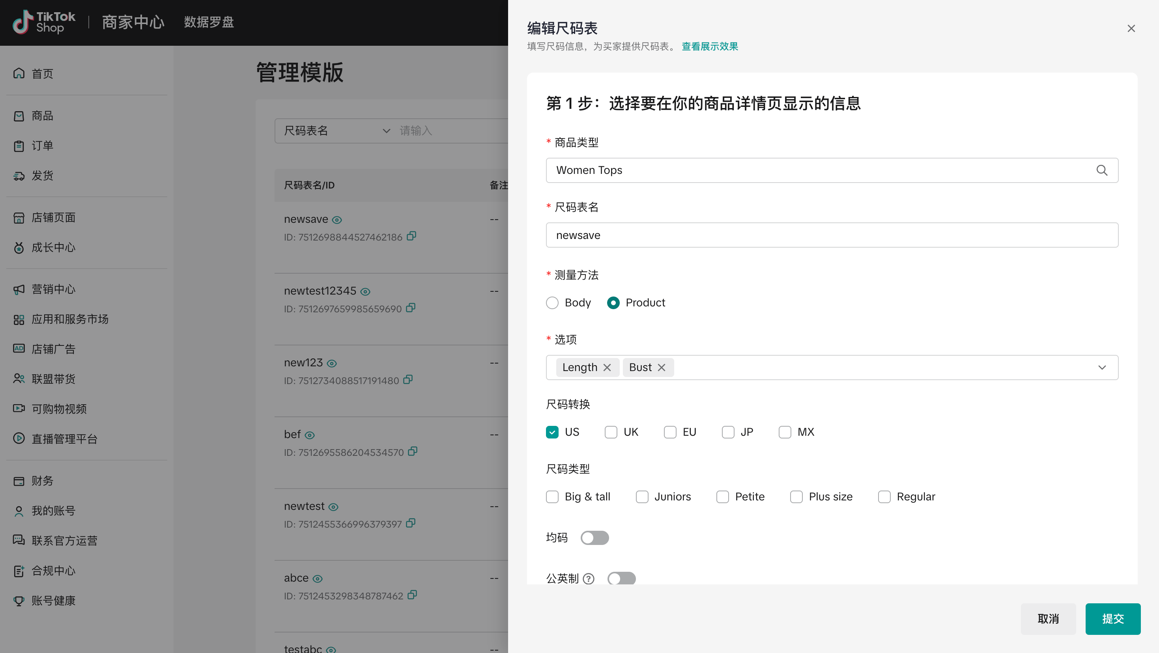Copy the bef size chart ID
Image resolution: width=1159 pixels, height=653 pixels.
[413, 451]
